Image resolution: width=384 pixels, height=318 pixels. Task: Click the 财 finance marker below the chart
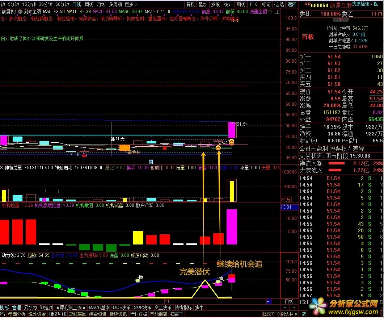click(151, 162)
